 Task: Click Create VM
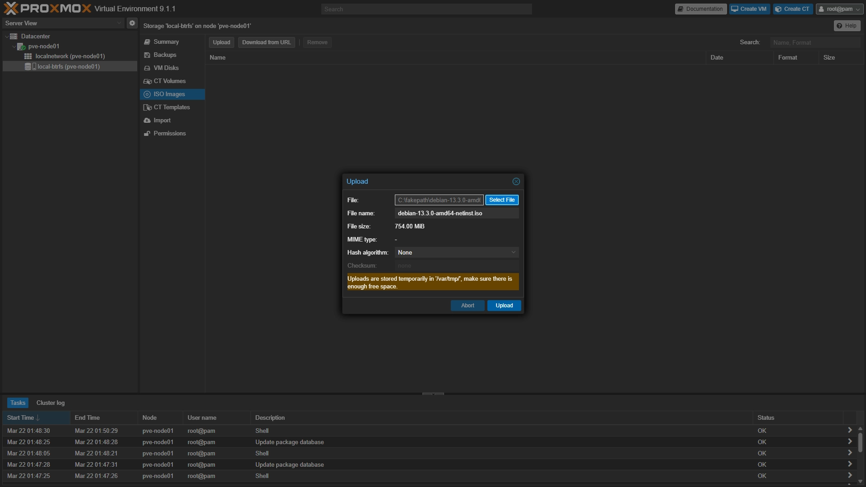pyautogui.click(x=749, y=9)
